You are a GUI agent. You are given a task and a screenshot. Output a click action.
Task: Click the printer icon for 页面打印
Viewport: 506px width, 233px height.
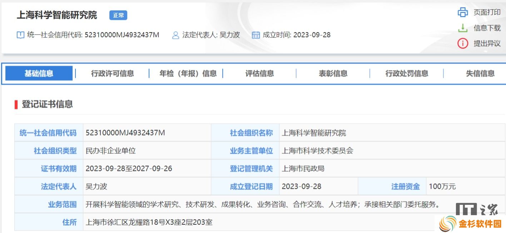click(x=463, y=12)
